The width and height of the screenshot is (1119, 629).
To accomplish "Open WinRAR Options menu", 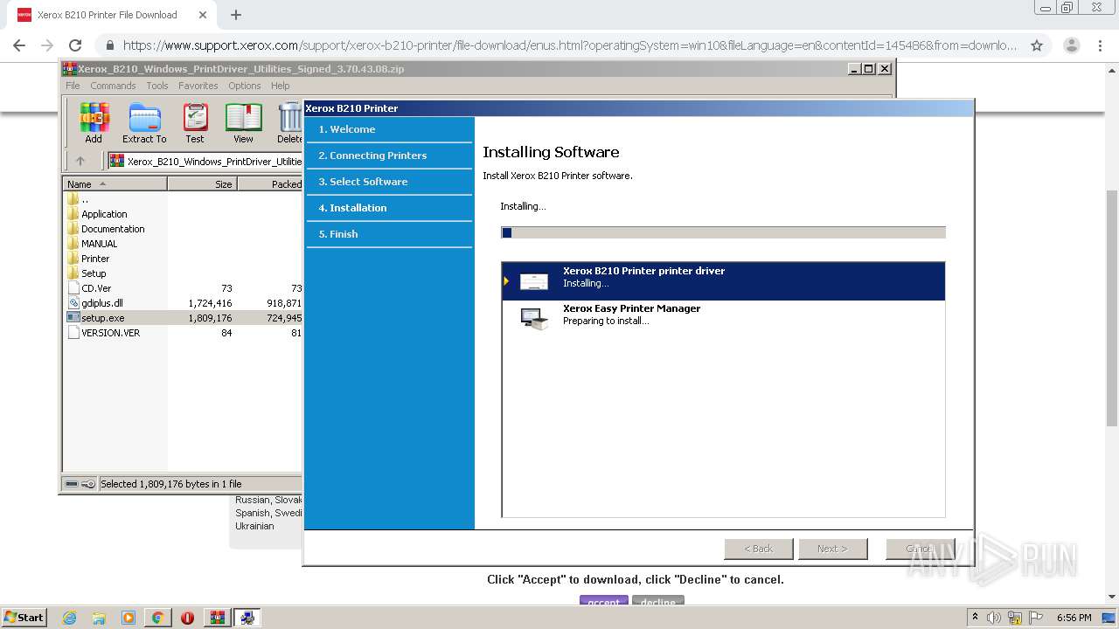I will (x=245, y=86).
